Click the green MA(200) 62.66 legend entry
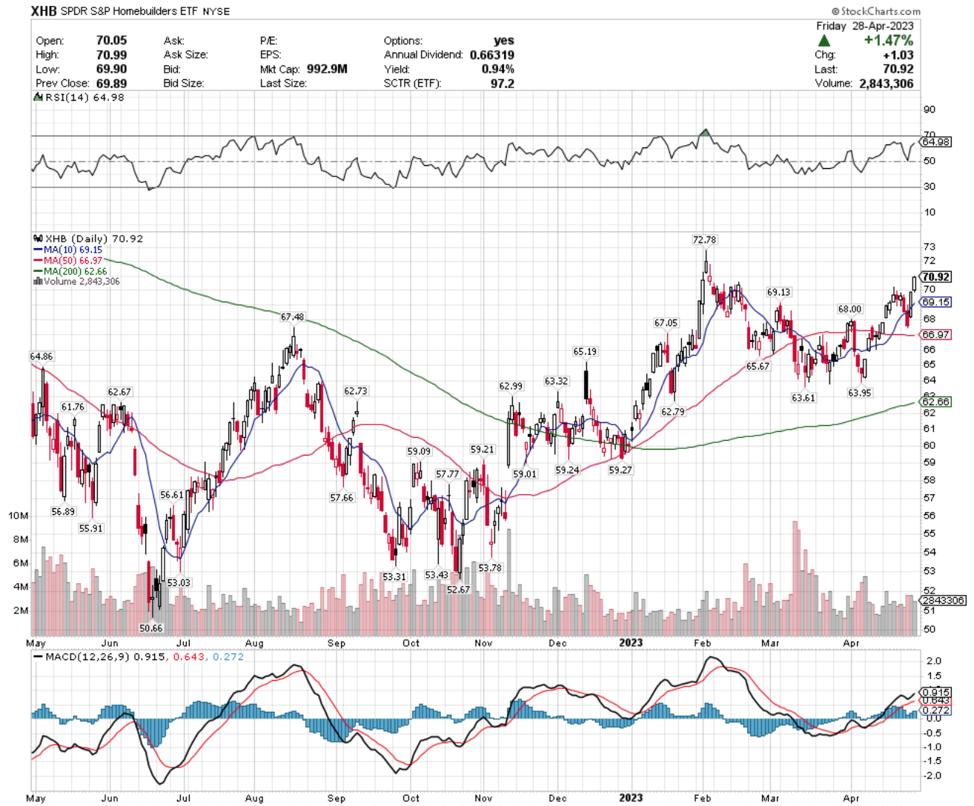The image size is (974, 806). coord(70,271)
